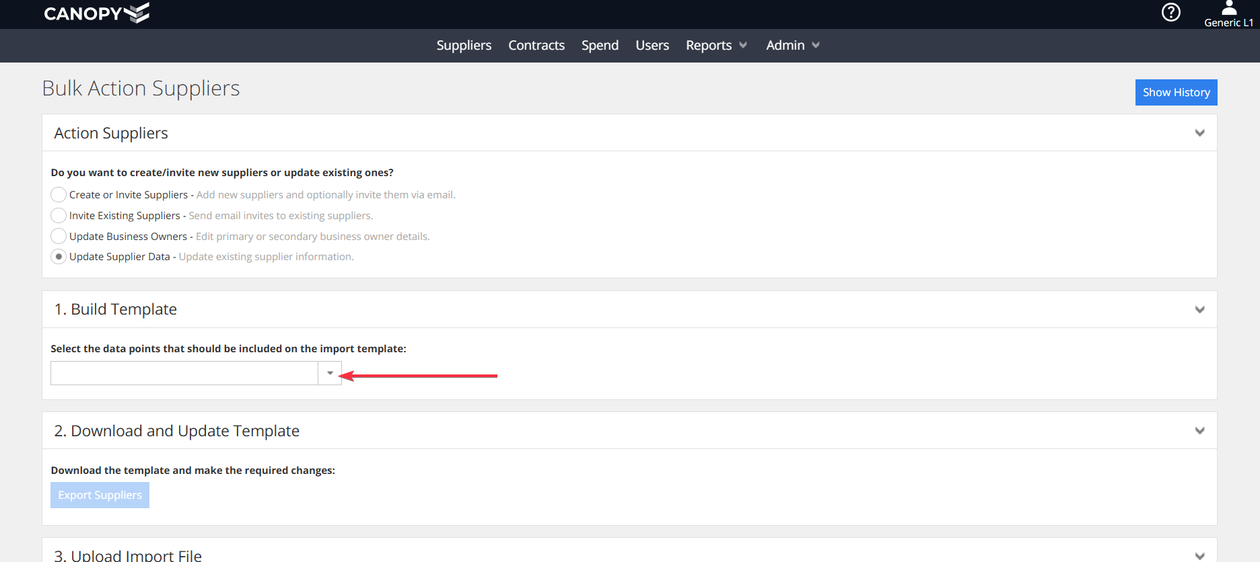Collapse the 3. Upload Import File chevron
Viewport: 1260px width, 562px height.
point(1199,555)
